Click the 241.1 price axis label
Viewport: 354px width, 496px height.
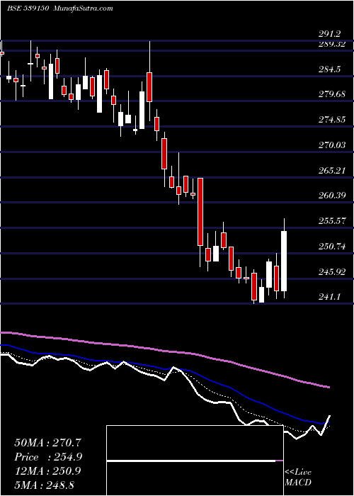pyautogui.click(x=330, y=297)
